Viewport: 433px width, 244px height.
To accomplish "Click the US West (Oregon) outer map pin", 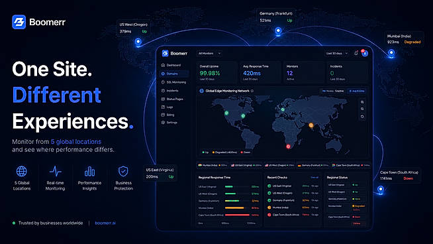I will tap(138, 42).
